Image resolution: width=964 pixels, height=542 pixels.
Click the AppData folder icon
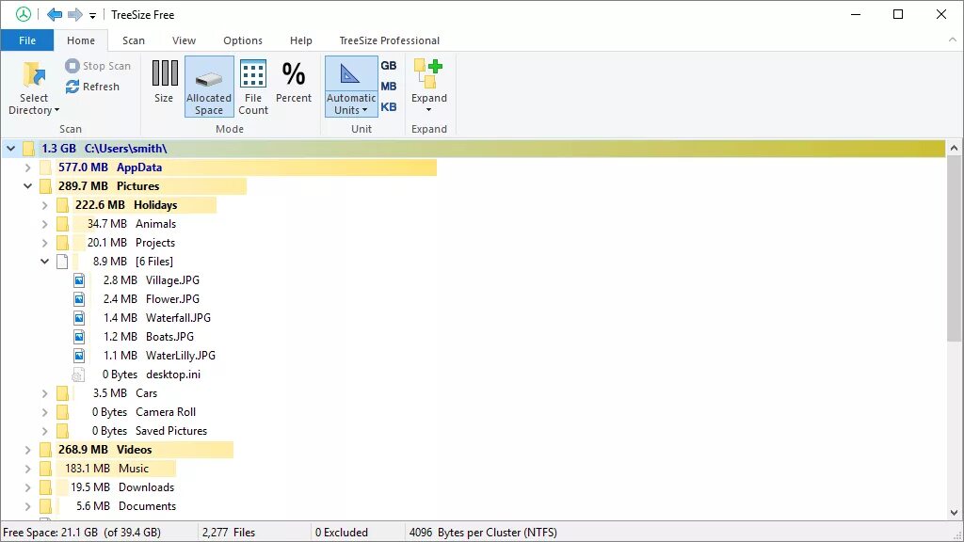click(45, 167)
